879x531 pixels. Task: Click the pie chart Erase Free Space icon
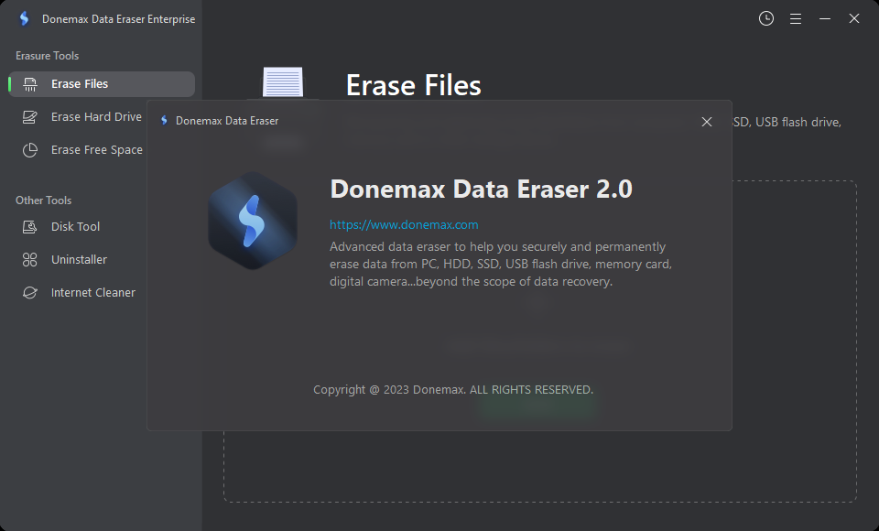point(29,150)
